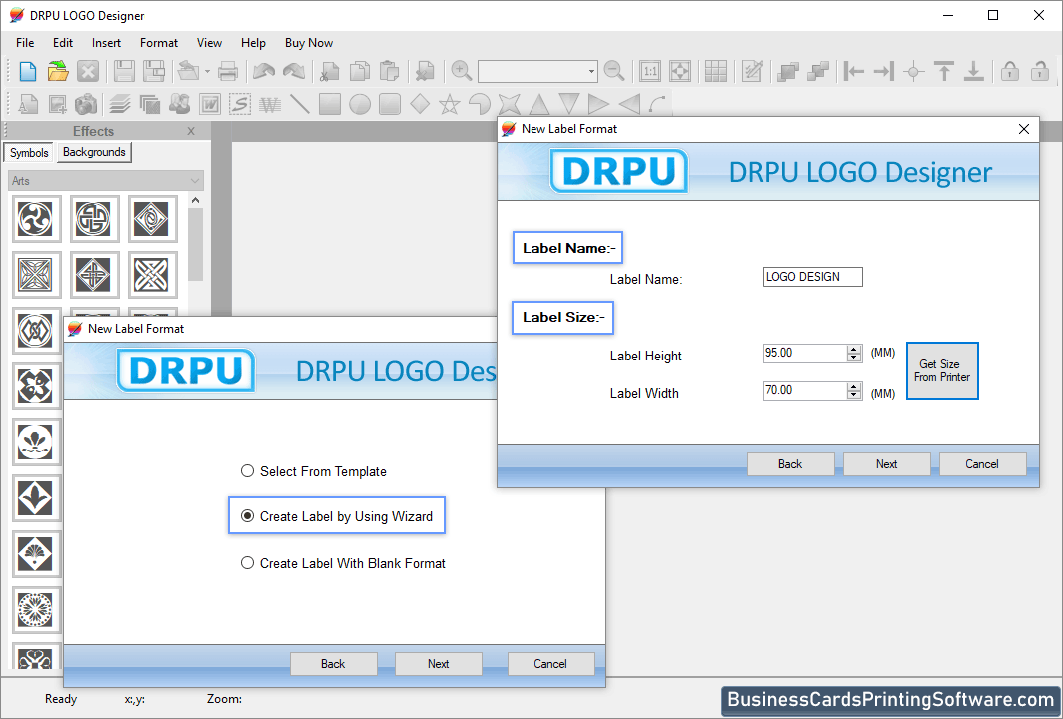Image resolution: width=1063 pixels, height=719 pixels.
Task: Select the triple spiral symbol thumbnail
Action: [x=36, y=219]
